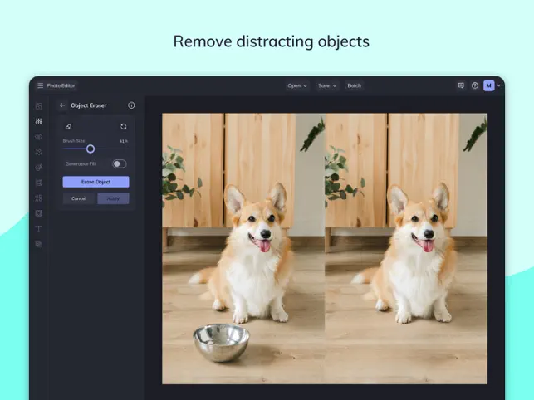
Task: Open the Textures icon at sidebar bottom
Action: (x=39, y=244)
